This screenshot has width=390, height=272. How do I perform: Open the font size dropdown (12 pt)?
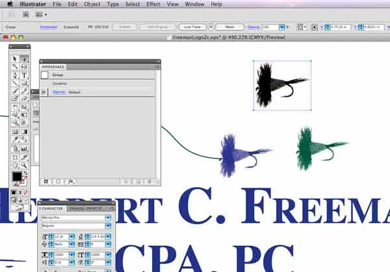71,237
